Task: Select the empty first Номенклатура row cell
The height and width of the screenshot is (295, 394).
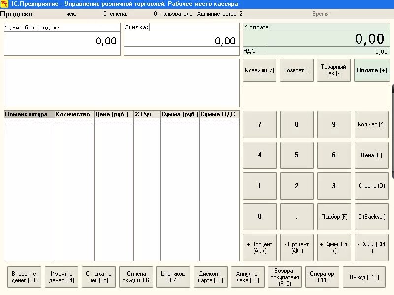Action: [30, 121]
